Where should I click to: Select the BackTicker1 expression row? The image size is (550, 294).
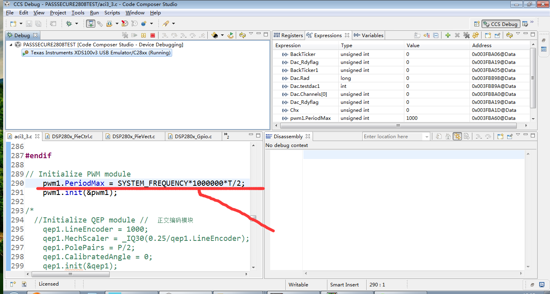tap(401, 70)
